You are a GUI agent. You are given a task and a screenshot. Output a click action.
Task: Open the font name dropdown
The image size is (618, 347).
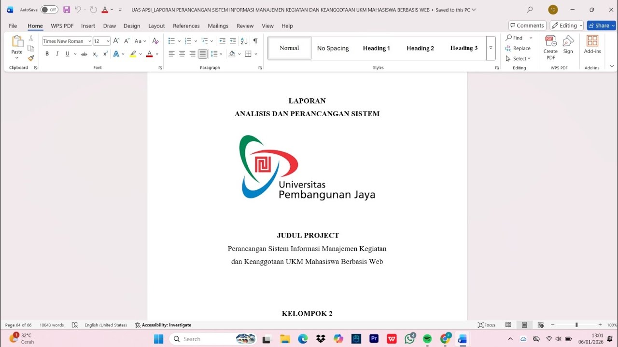tap(90, 41)
